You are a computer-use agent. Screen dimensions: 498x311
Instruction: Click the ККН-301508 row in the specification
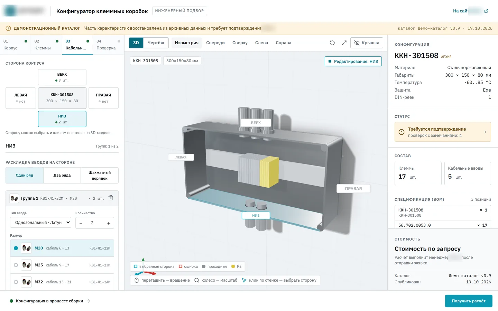coord(443,213)
